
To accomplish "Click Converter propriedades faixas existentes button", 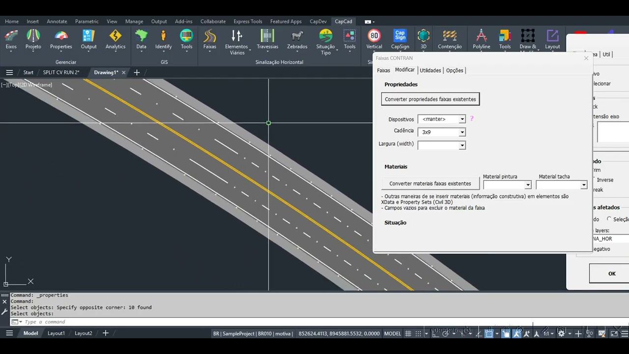I will 430,99.
